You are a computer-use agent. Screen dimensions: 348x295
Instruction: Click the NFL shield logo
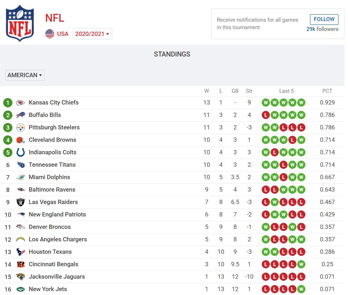coord(20,23)
